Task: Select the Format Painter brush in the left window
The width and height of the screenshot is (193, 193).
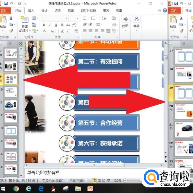Action: [x=11, y=31]
